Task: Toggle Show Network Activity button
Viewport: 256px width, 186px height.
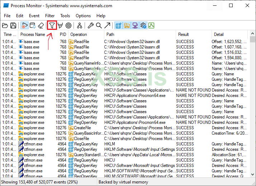Action: coord(135,25)
